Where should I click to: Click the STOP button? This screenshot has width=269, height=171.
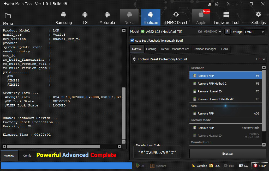(x=259, y=166)
